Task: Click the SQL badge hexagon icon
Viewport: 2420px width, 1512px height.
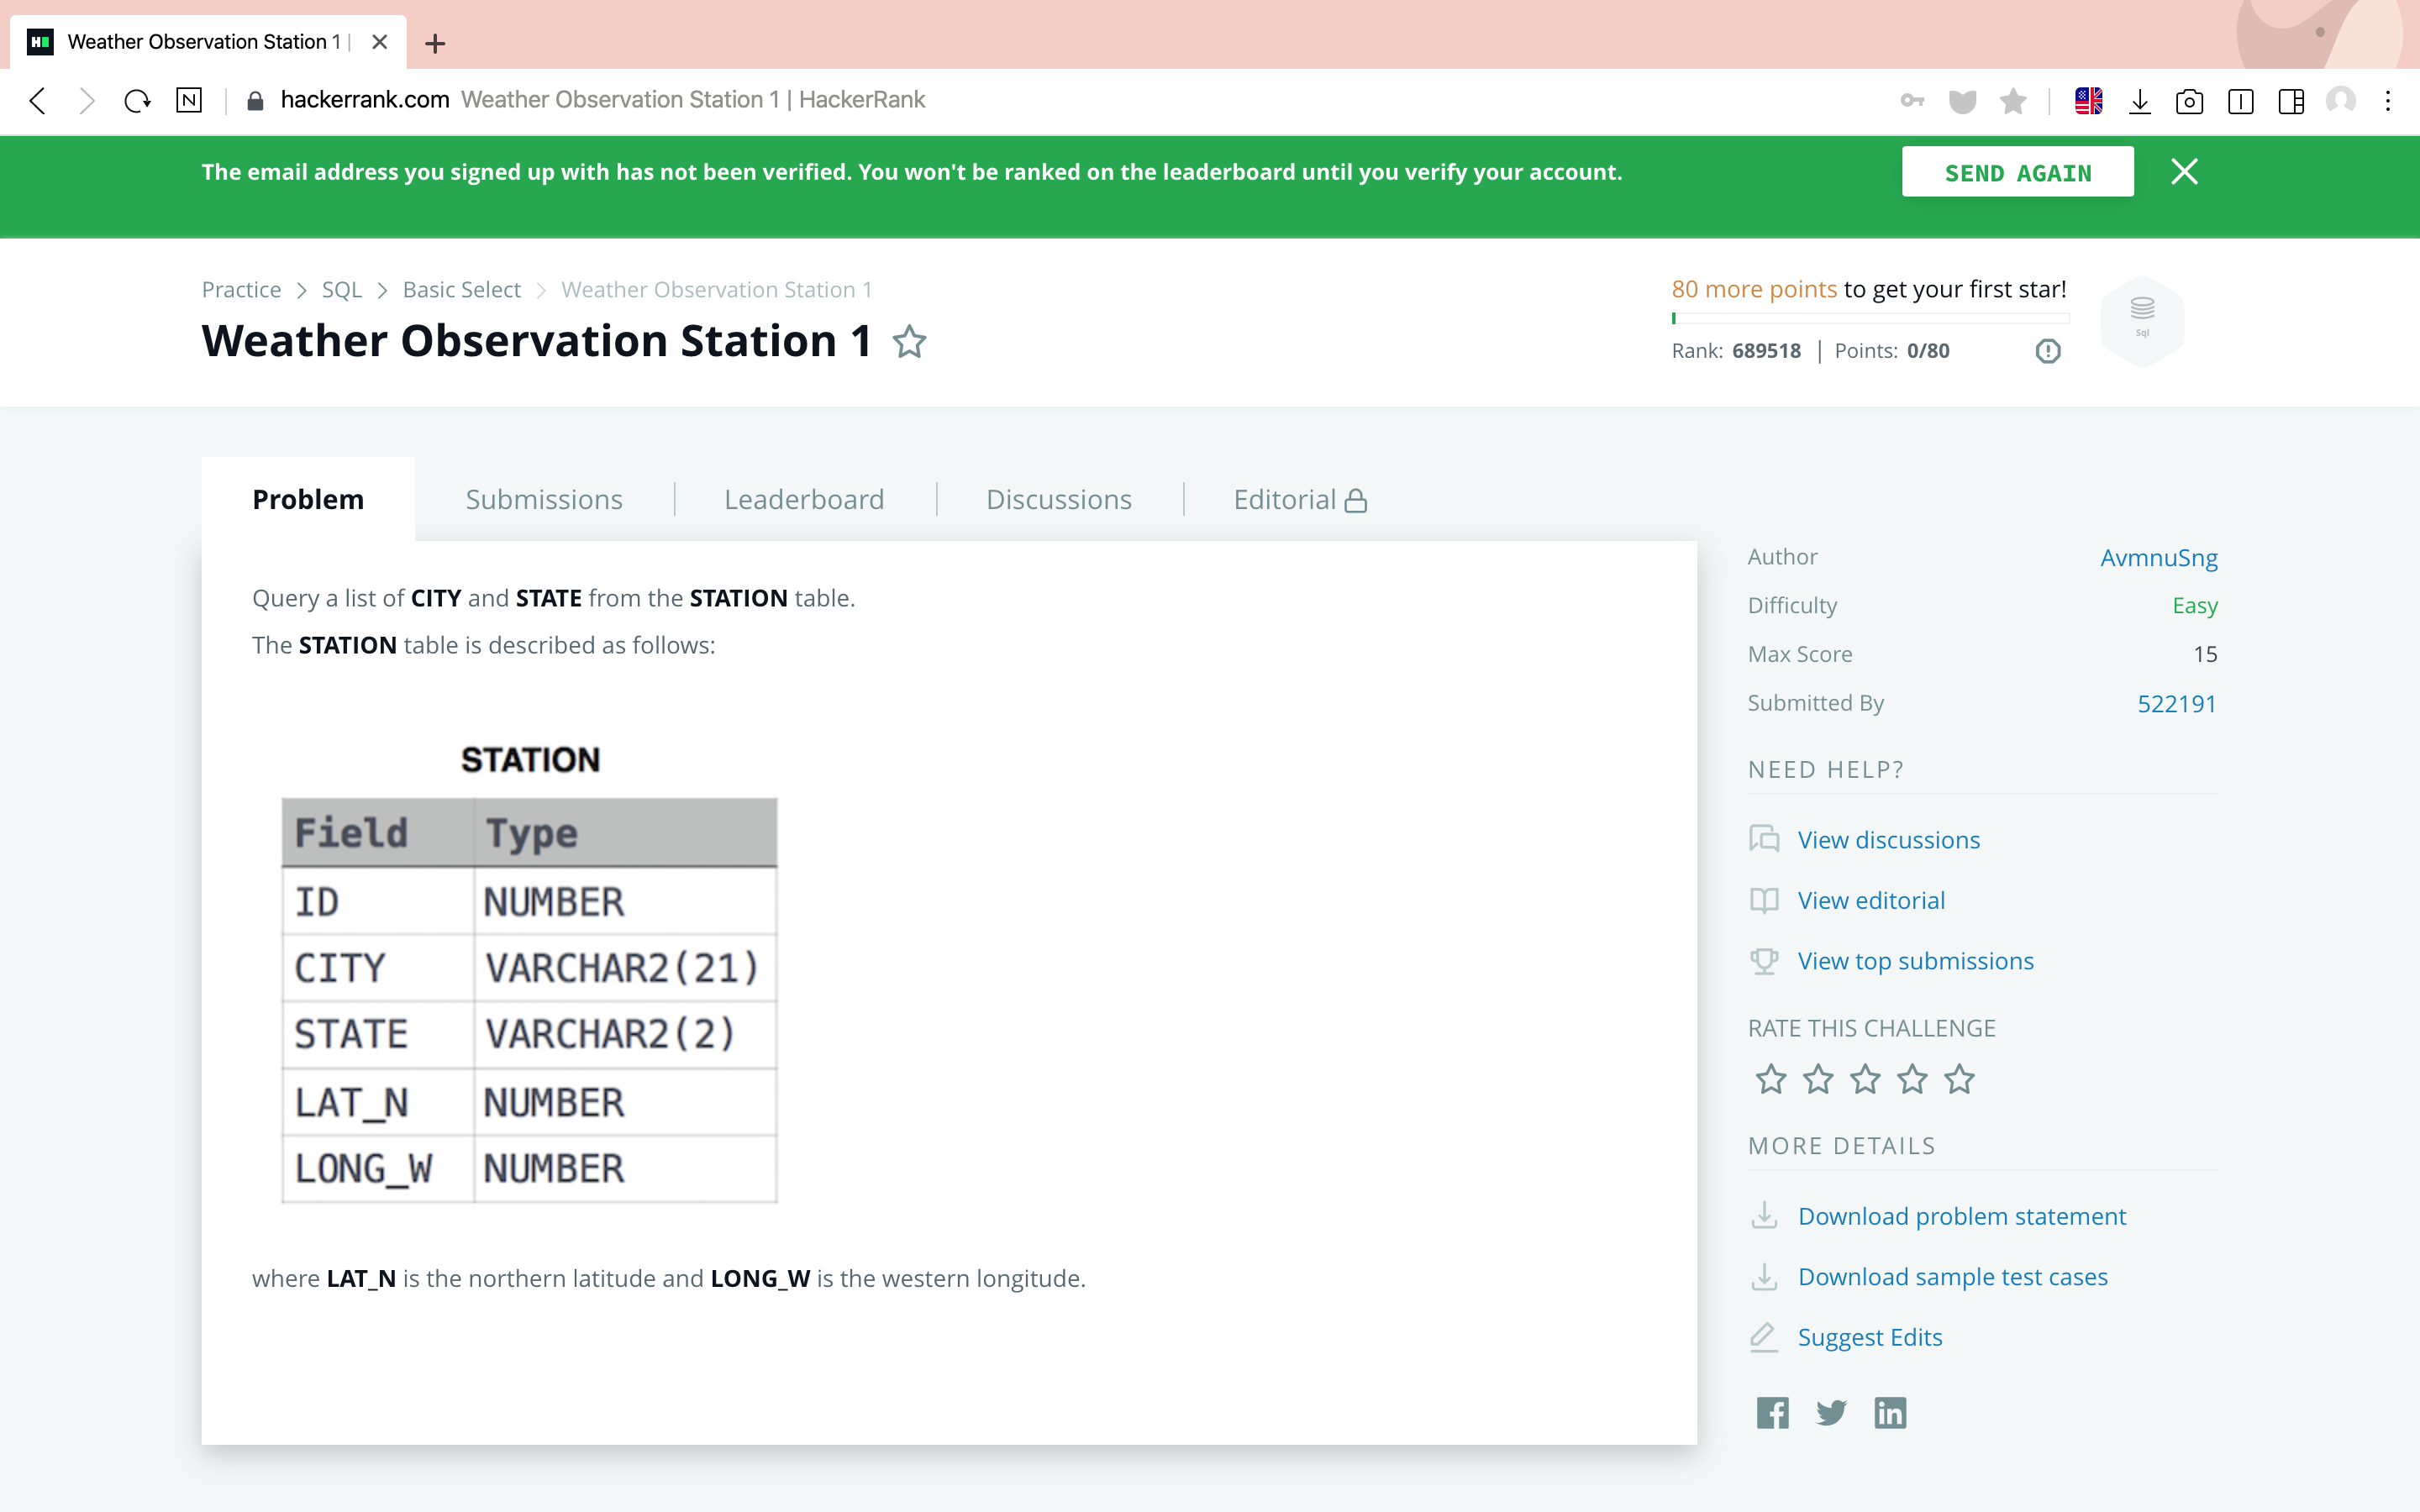Action: [x=2142, y=320]
